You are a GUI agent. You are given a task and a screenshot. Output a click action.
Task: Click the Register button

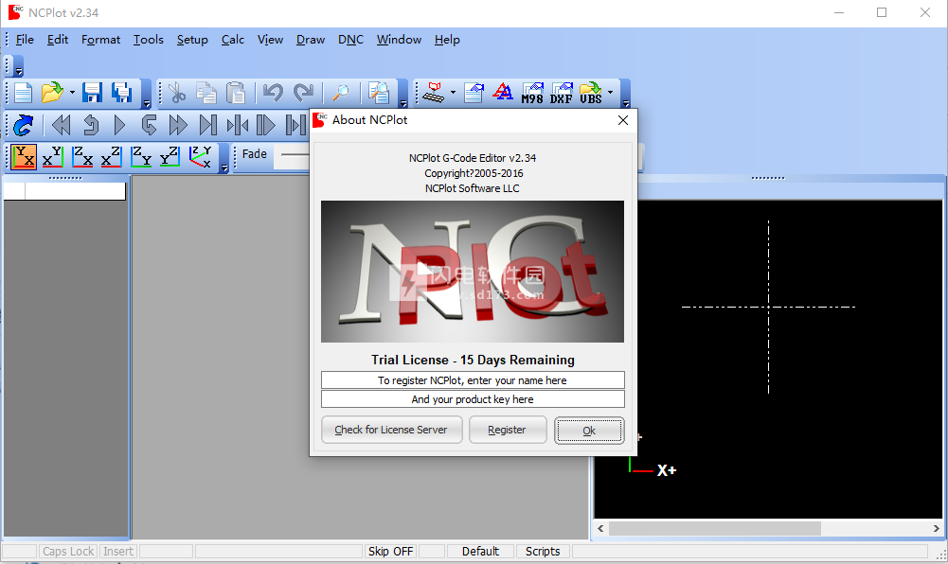(508, 430)
